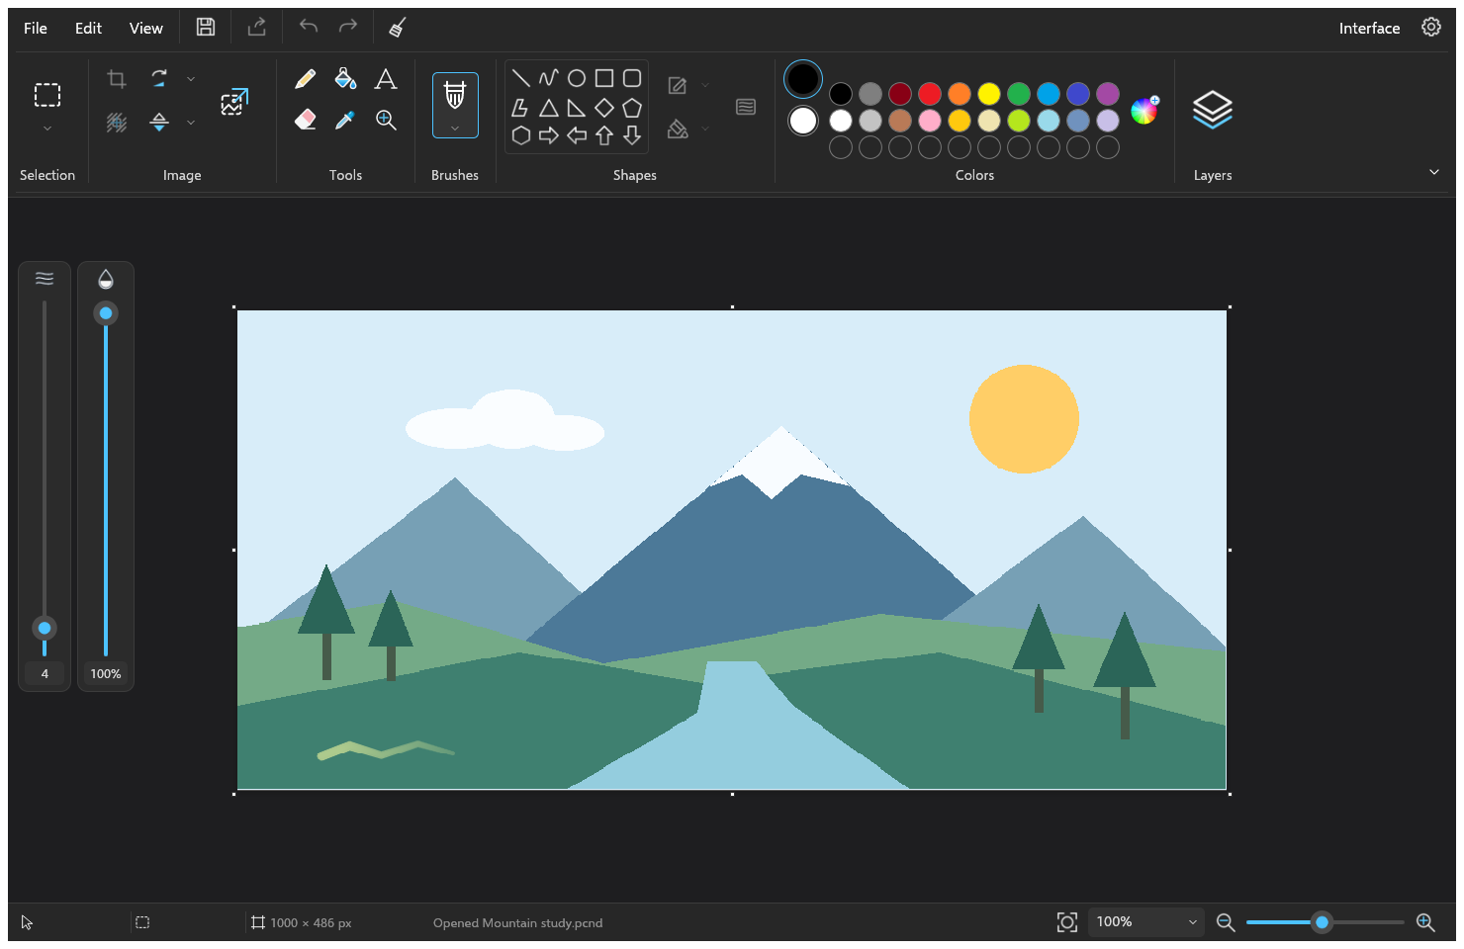Screen dimensions: 1464x949
Task: Select the Text tool
Action: 386,79
